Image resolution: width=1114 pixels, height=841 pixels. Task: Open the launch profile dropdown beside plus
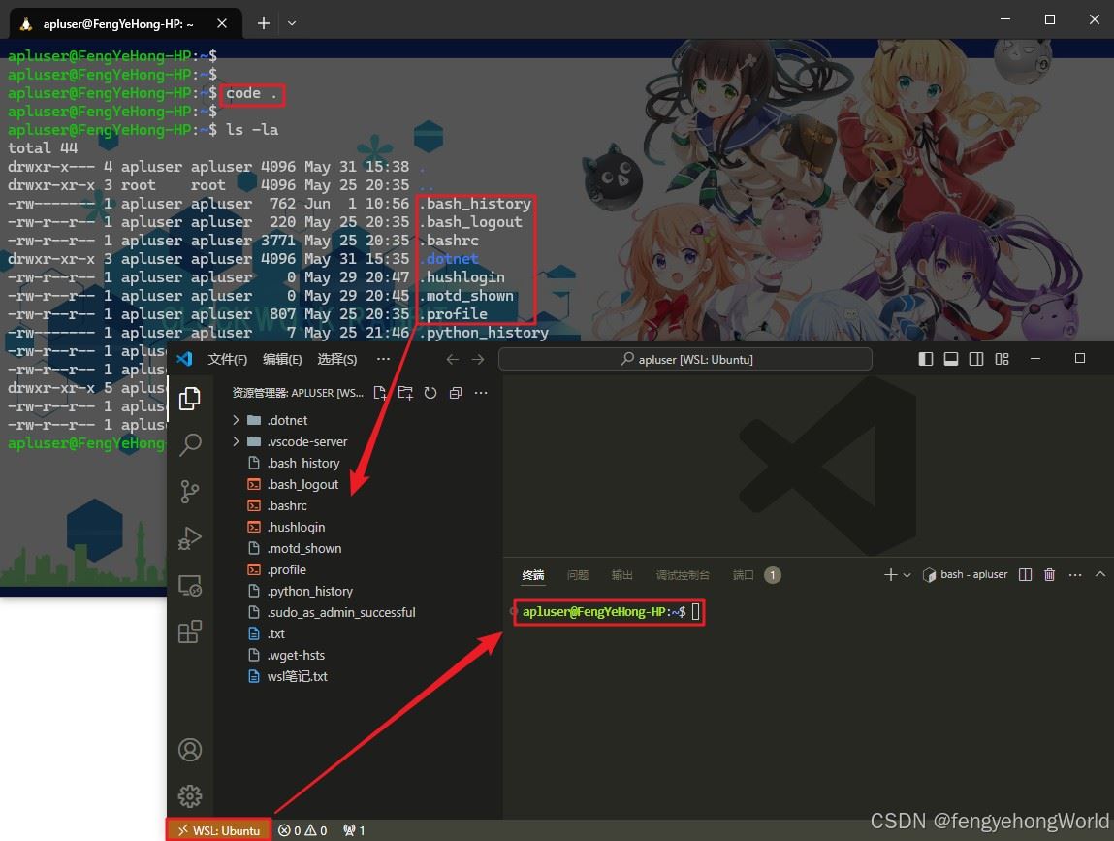[x=907, y=575]
